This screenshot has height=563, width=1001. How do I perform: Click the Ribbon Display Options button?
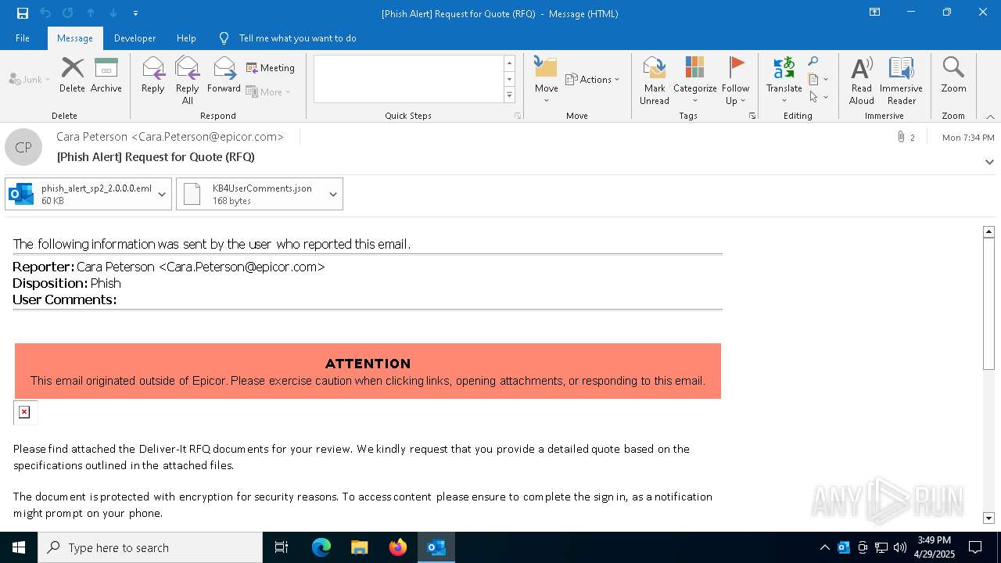click(875, 13)
